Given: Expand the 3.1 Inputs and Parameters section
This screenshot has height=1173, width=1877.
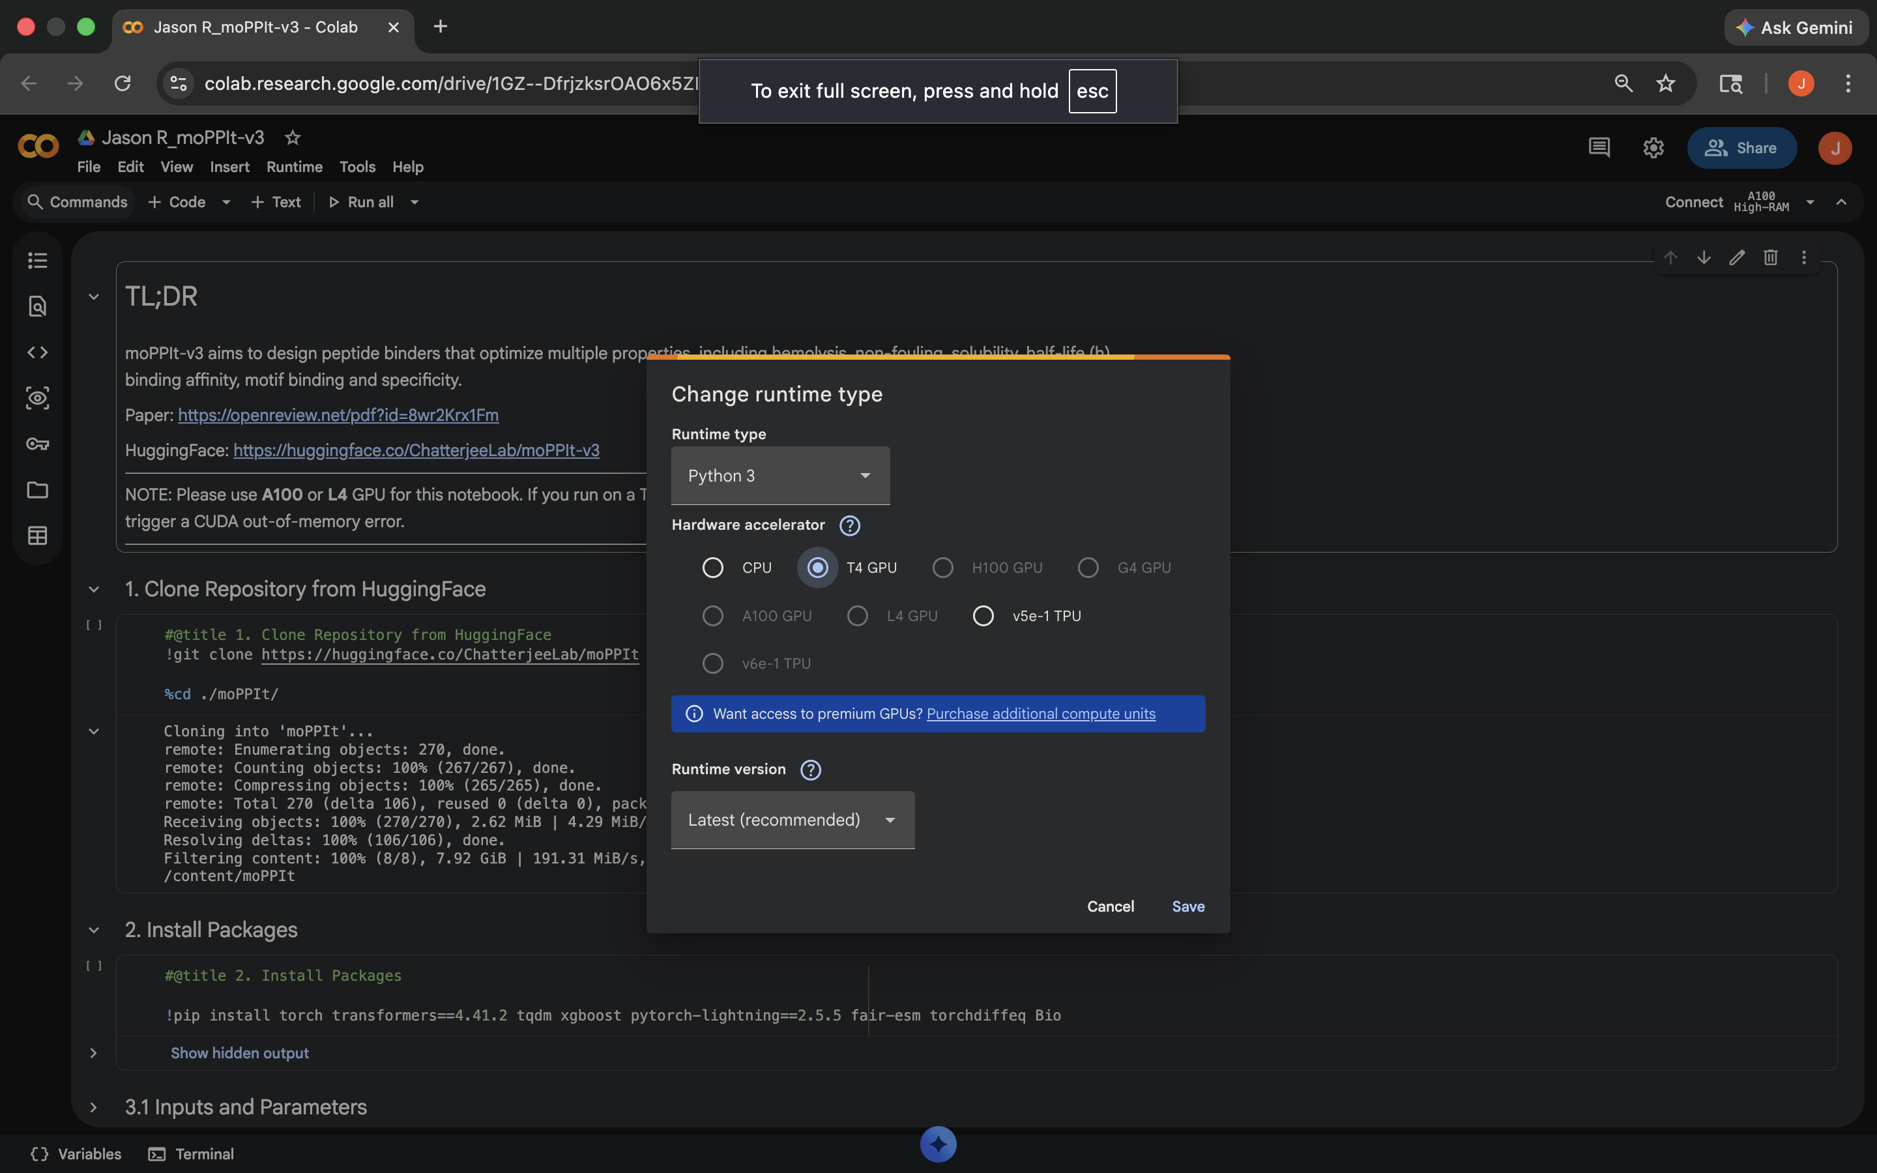Looking at the screenshot, I should (x=94, y=1107).
